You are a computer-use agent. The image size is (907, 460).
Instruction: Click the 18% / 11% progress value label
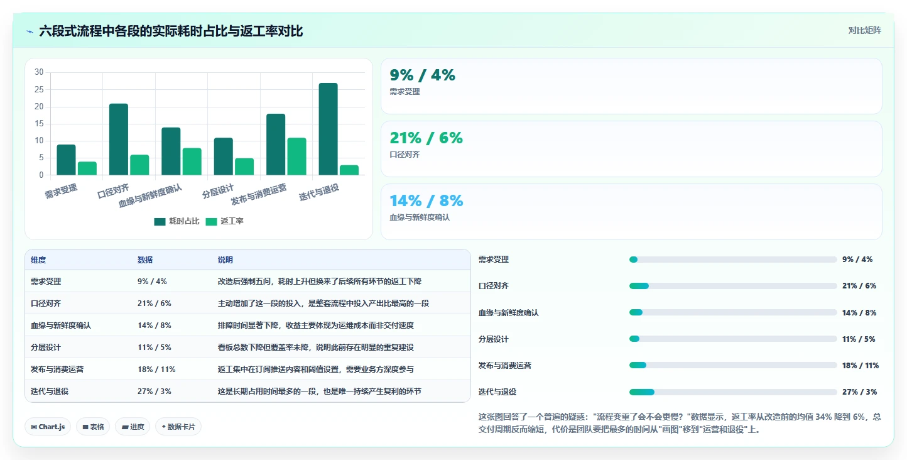[x=861, y=365]
